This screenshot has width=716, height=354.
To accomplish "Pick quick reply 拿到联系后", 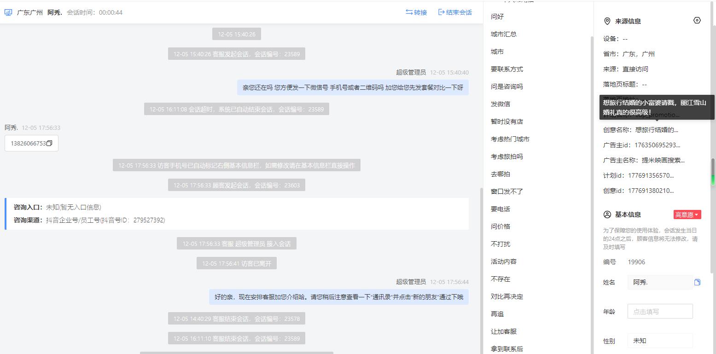I will 507,349.
